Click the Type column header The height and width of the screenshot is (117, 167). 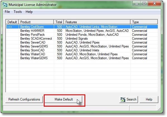(x=144, y=22)
